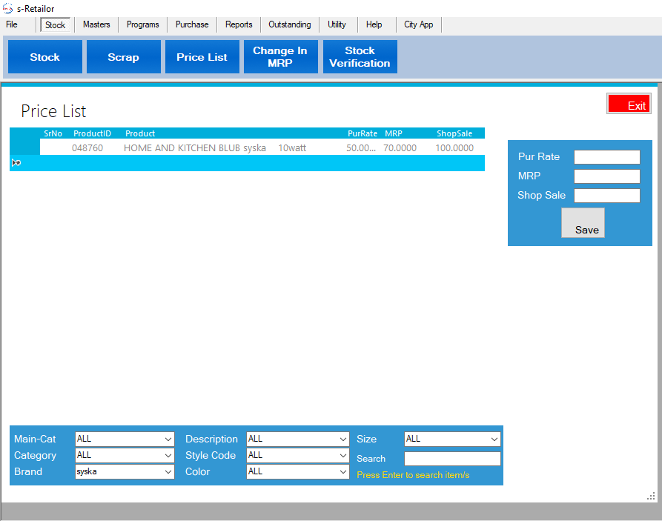The image size is (662, 521).
Task: Open the Utility menu
Action: [337, 24]
